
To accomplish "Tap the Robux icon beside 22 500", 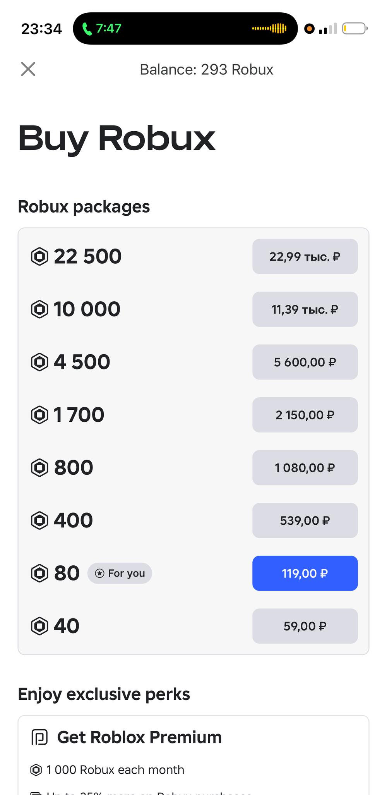I will pyautogui.click(x=39, y=256).
